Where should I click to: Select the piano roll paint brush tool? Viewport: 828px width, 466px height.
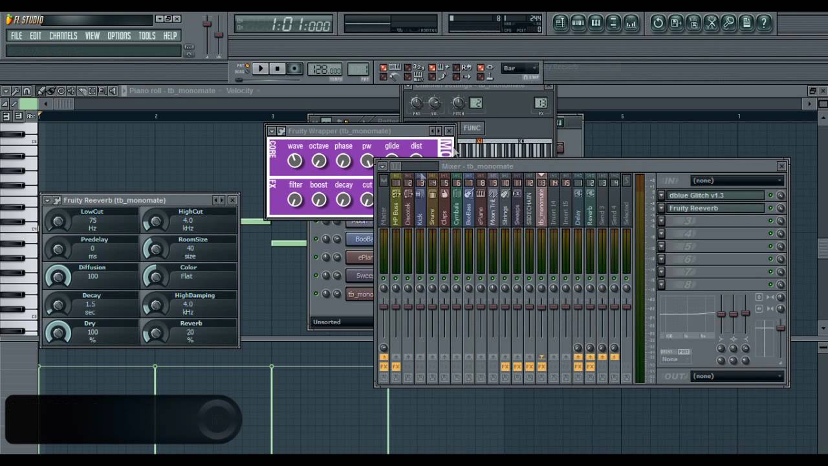pos(51,91)
